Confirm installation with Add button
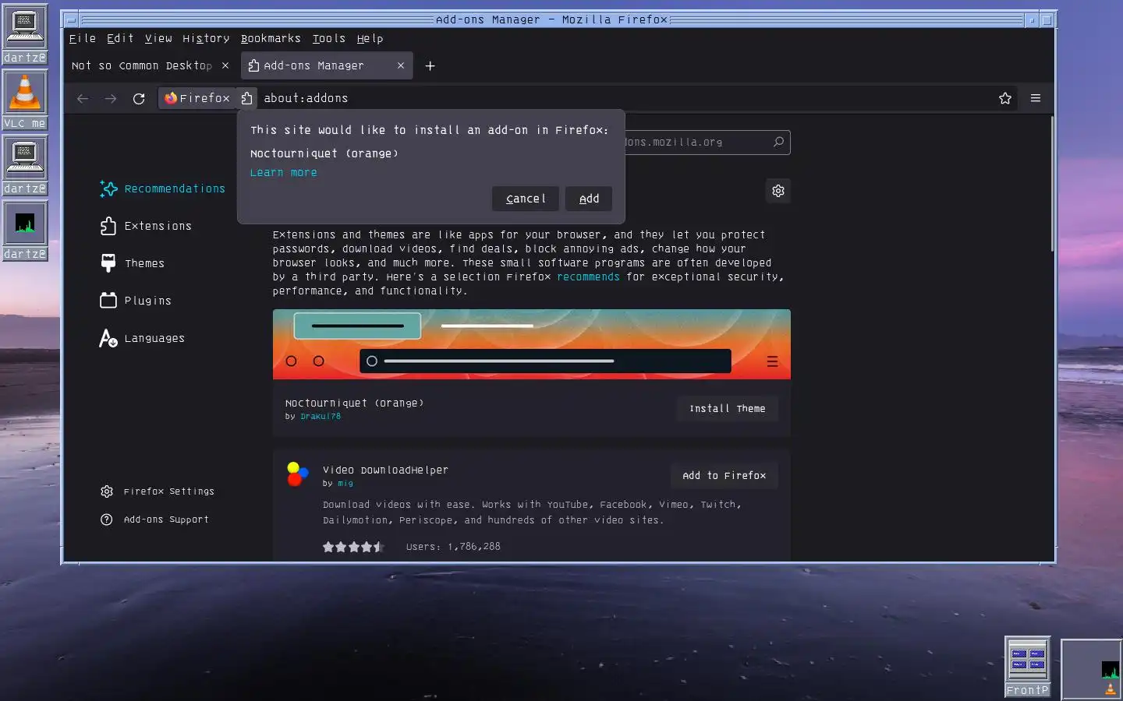Screen dimensions: 1123x701 pos(589,199)
